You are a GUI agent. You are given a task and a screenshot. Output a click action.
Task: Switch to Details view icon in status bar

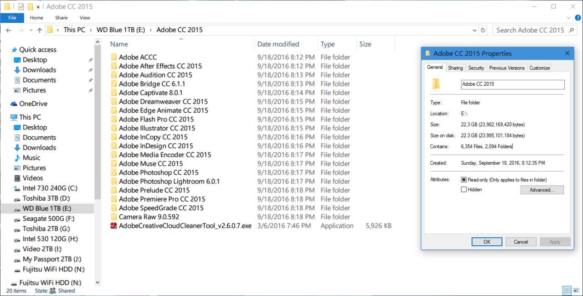click(x=567, y=291)
